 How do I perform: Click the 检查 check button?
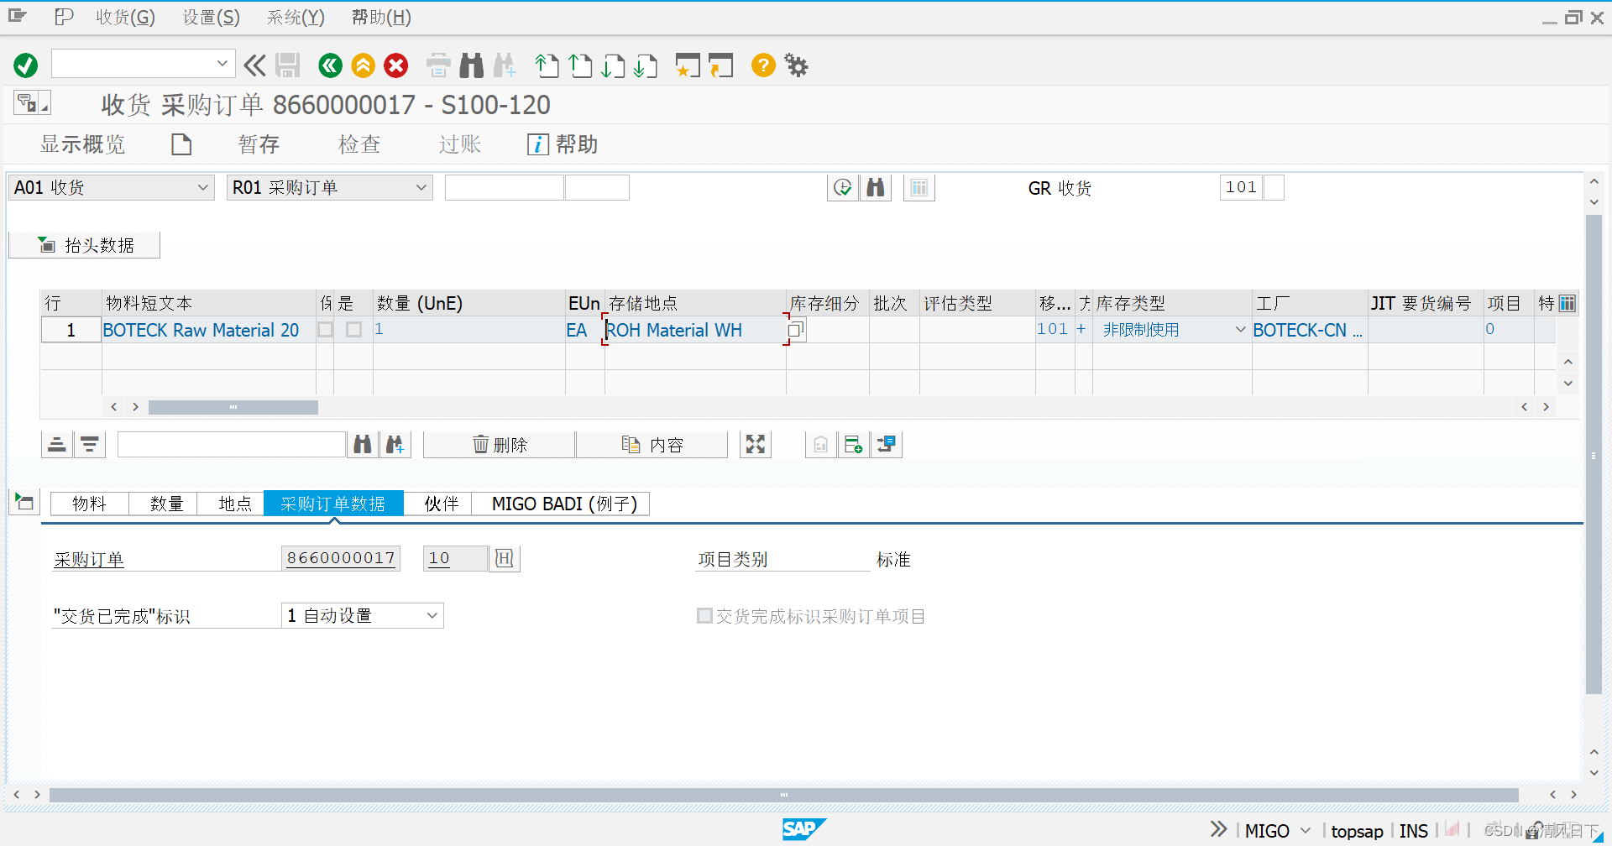click(x=359, y=144)
